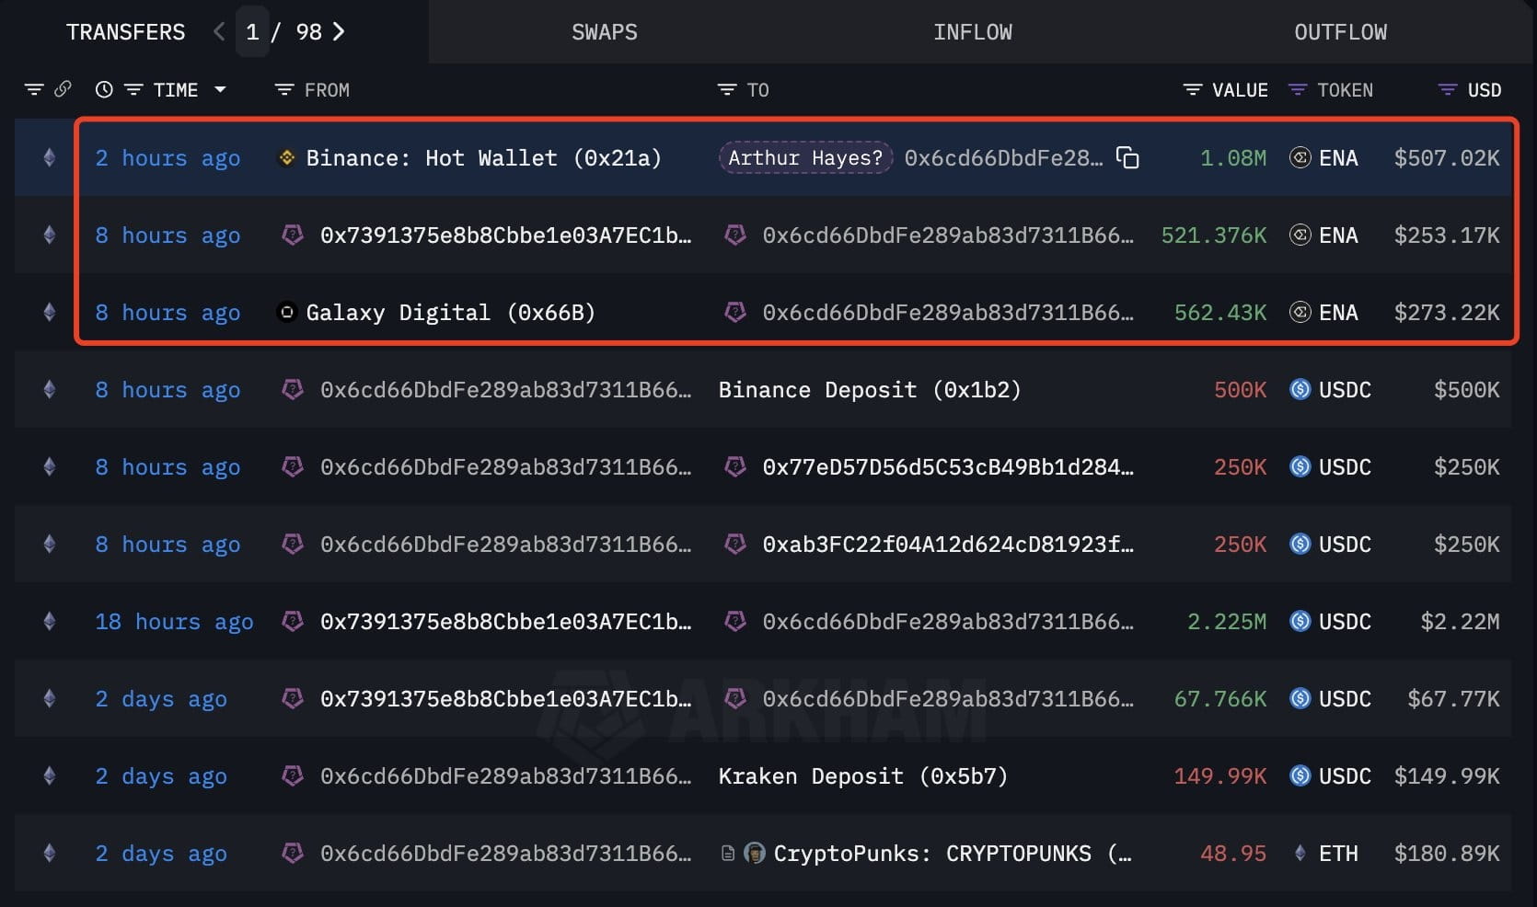The image size is (1537, 907).
Task: Open the 18 hours ago transaction timestamp
Action: coord(174,622)
